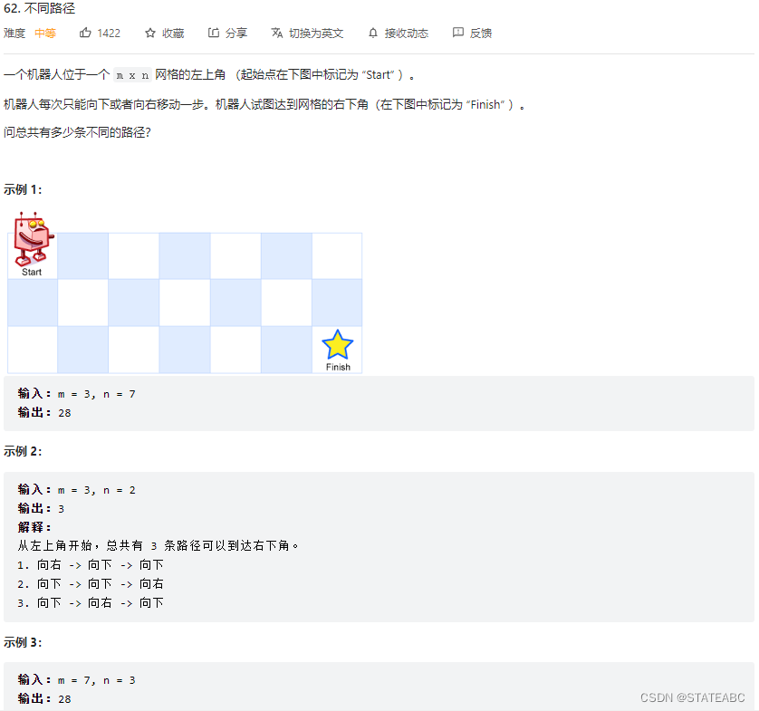Click the bell icon for 接收动态
The width and height of the screenshot is (759, 711).
[372, 33]
